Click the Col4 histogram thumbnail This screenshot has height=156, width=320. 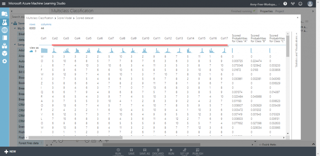click(x=77, y=51)
